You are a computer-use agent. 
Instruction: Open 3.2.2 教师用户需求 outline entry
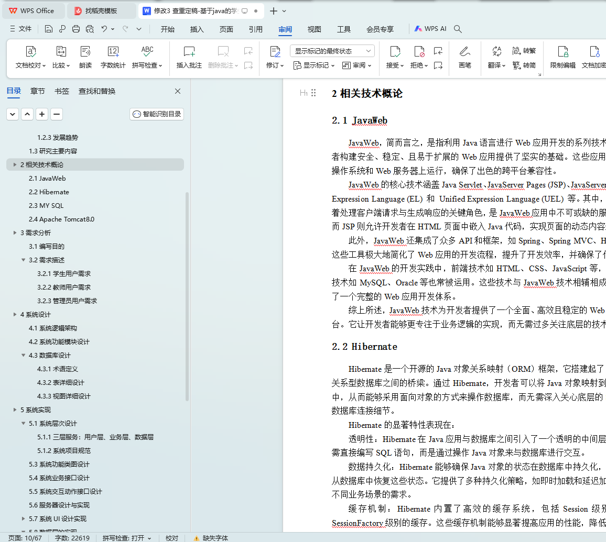click(64, 287)
